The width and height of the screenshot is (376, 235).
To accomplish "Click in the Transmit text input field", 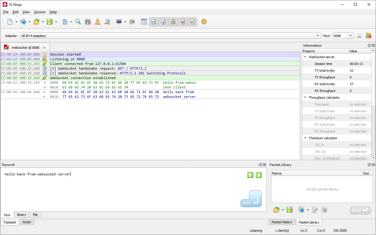I will 133,189.
